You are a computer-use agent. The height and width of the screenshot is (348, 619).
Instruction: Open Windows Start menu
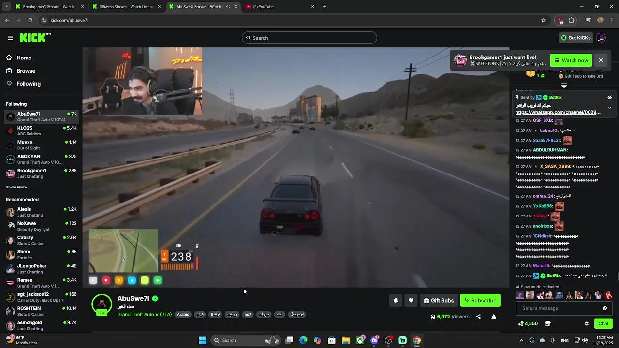click(x=203, y=340)
